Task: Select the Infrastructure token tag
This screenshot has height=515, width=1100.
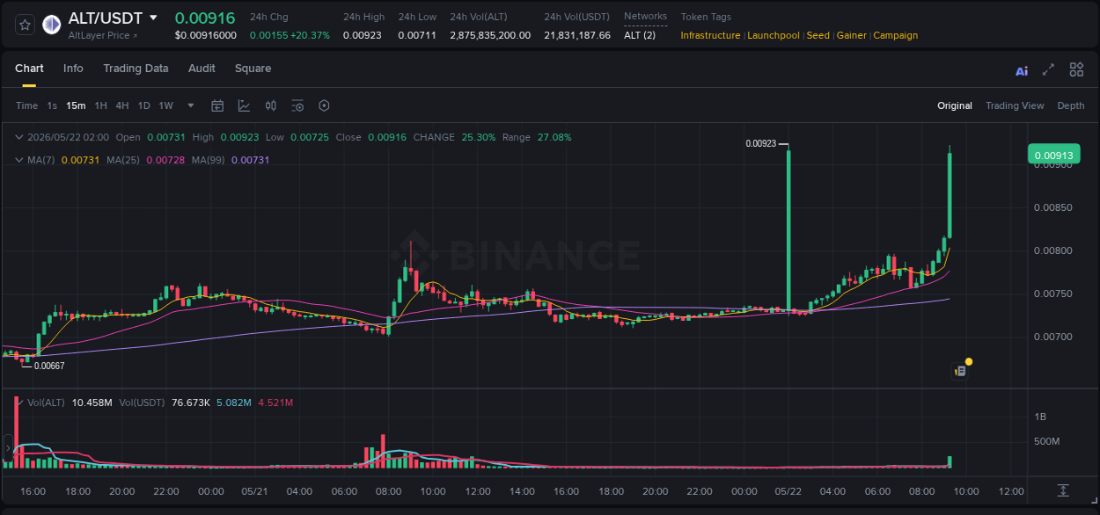Action: 711,35
